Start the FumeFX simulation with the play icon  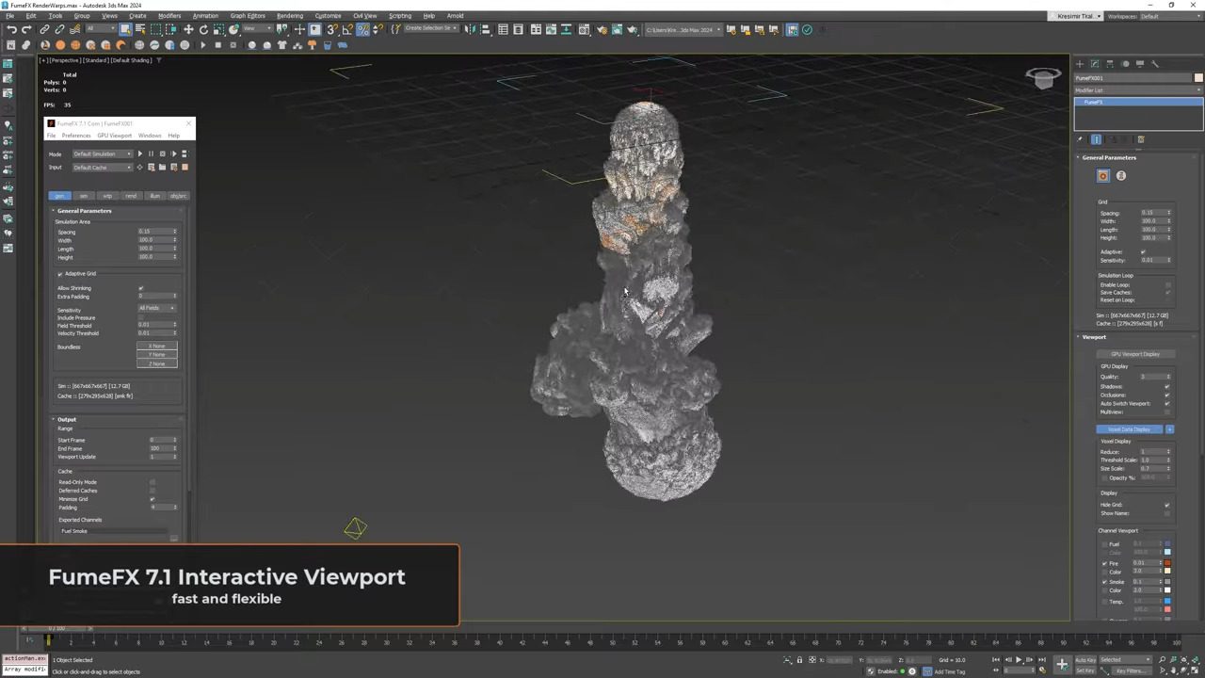(140, 153)
